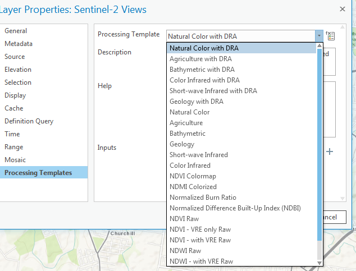Click the dropdown list scrollbar thumb
356x271 pixels.
coord(320,144)
